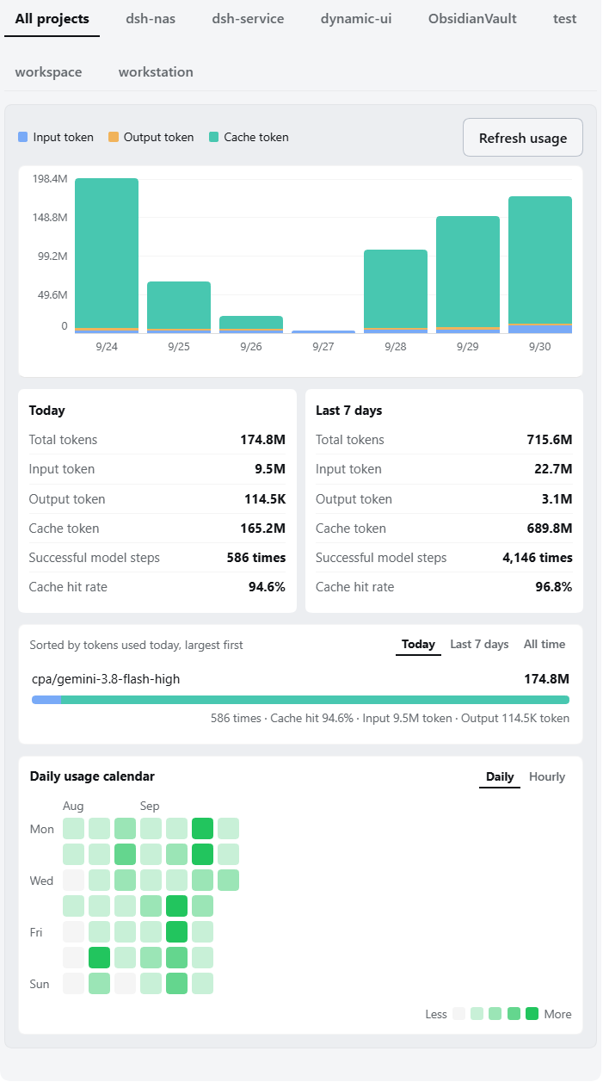
Task: Click the 689.8M cache token value
Action: point(550,529)
